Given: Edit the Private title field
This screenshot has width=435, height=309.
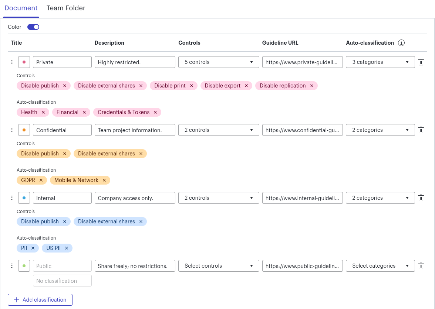Looking at the screenshot, I should pos(62,62).
